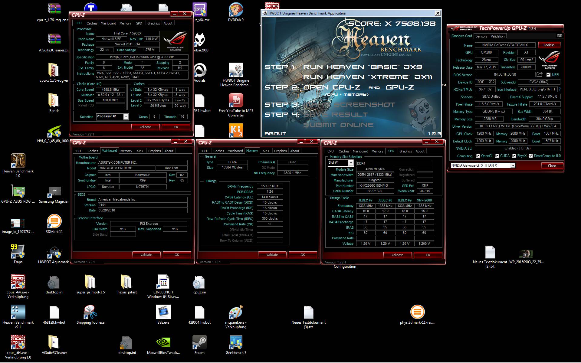
Task: Click OK in the CPU-Z Mainboard window
Action: point(177,255)
